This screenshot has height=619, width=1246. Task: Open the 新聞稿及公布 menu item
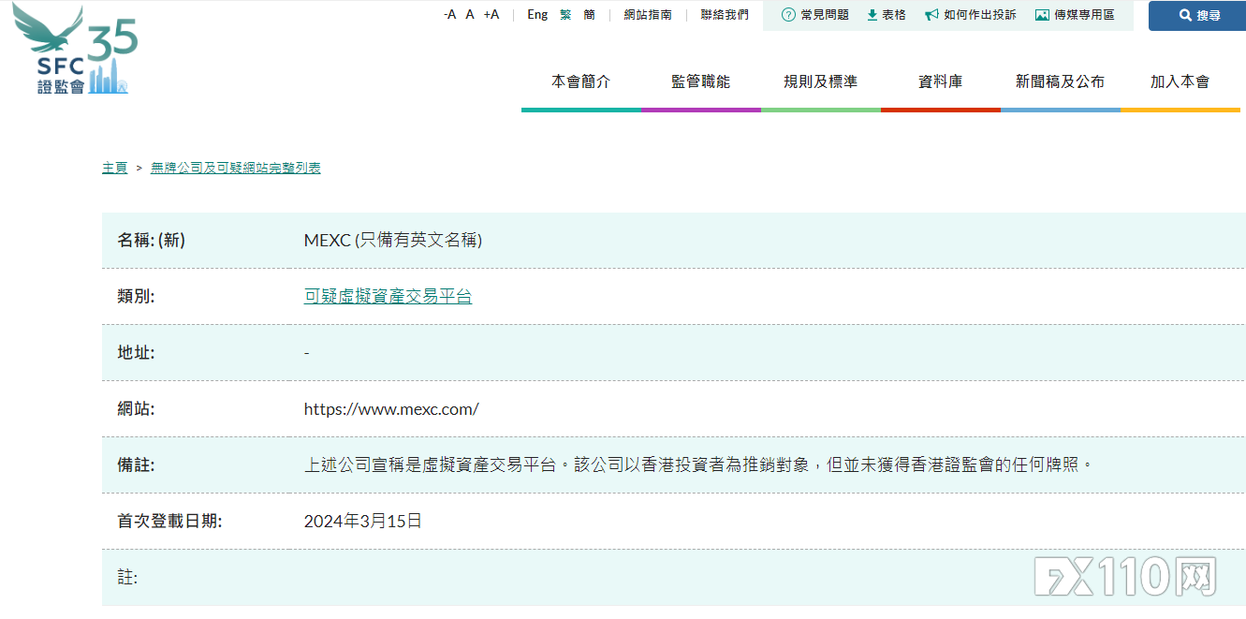point(1060,82)
